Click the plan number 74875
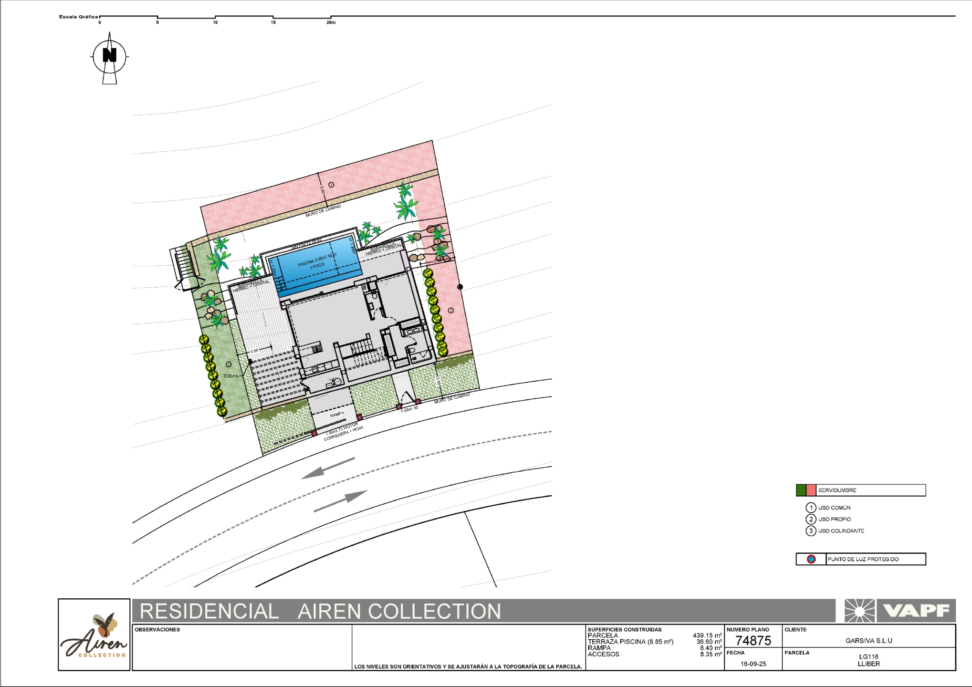 click(753, 641)
